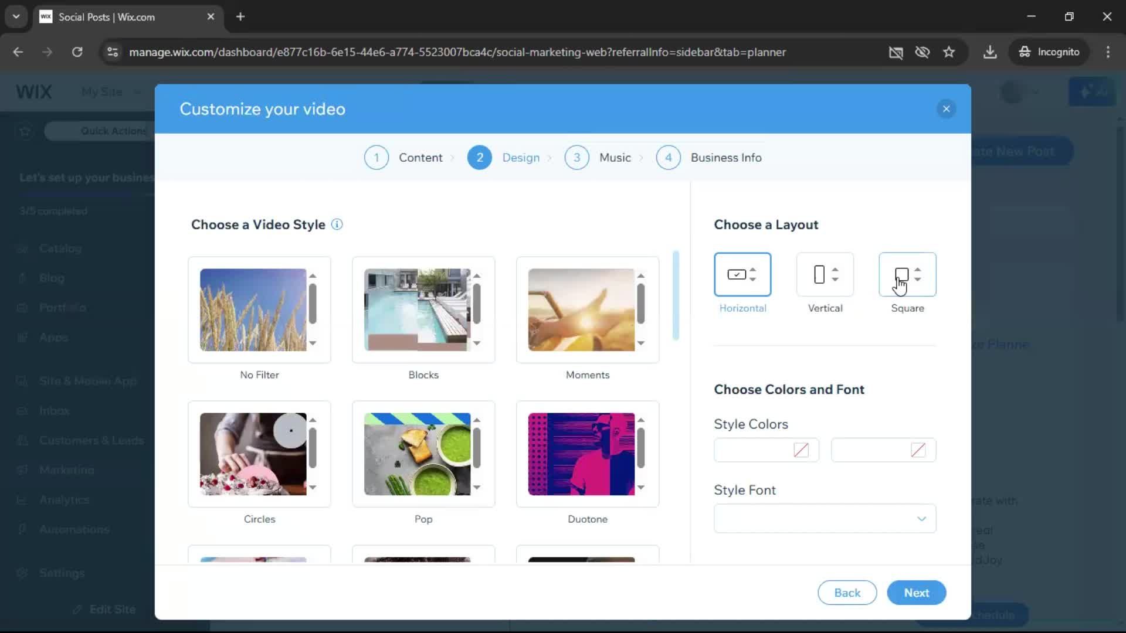This screenshot has width=1126, height=633.
Task: Open a new browser tab
Action: pos(240,16)
